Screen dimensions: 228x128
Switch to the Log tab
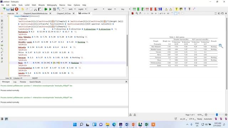(15, 82)
